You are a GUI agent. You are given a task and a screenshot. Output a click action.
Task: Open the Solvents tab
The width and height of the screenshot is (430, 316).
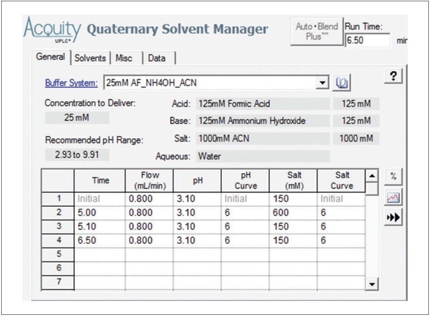click(x=90, y=58)
